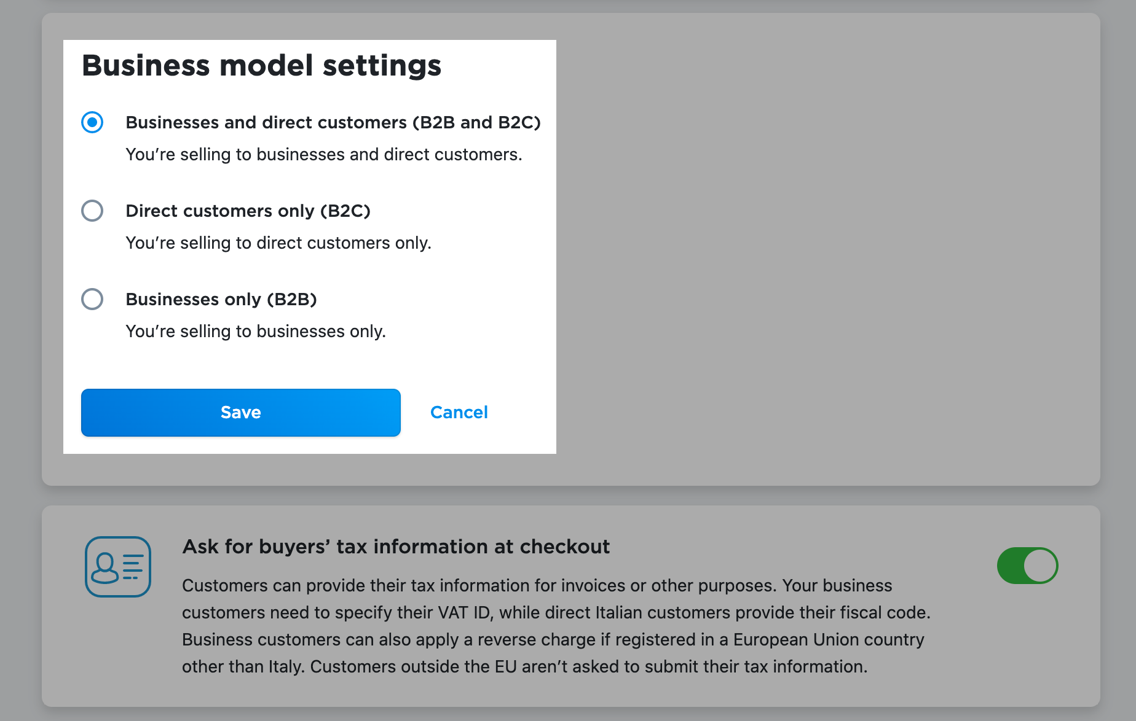This screenshot has width=1136, height=721.
Task: Click the Save button
Action: click(240, 412)
